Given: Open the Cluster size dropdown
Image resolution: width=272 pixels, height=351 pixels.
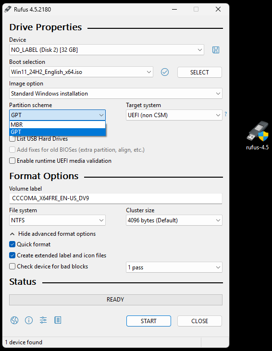Looking at the screenshot, I should click(174, 220).
